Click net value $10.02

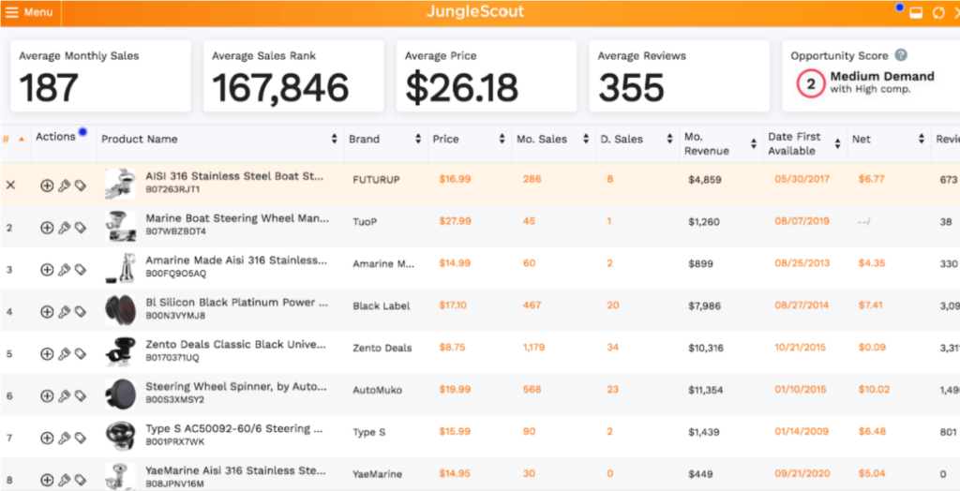tap(874, 390)
